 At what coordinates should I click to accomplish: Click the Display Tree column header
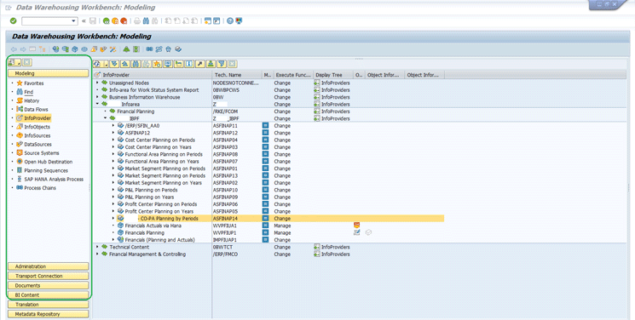[333, 75]
